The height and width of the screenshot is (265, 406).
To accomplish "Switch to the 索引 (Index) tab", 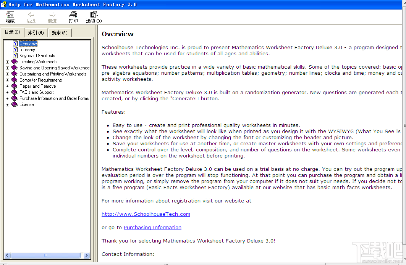I will 36,32.
